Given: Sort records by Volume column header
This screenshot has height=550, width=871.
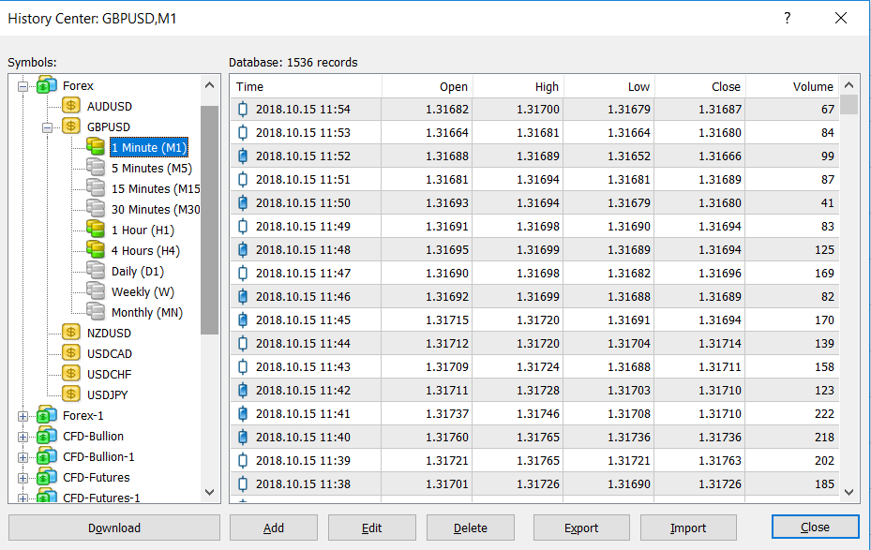Looking at the screenshot, I should (791, 86).
